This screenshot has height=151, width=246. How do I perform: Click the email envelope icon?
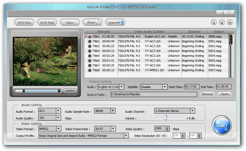pos(230,23)
